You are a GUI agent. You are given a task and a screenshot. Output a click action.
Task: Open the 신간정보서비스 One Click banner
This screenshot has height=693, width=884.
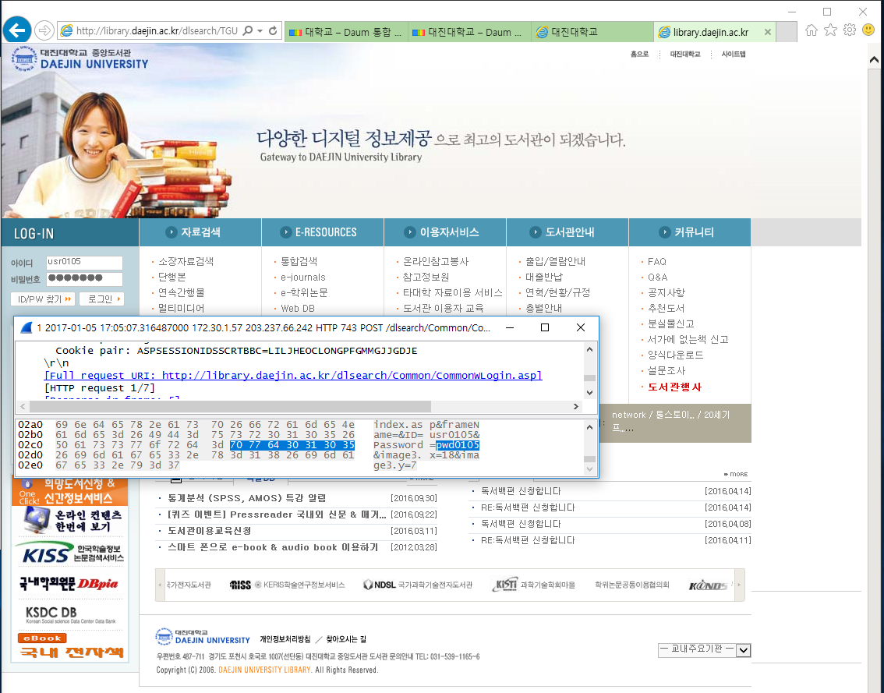click(70, 492)
